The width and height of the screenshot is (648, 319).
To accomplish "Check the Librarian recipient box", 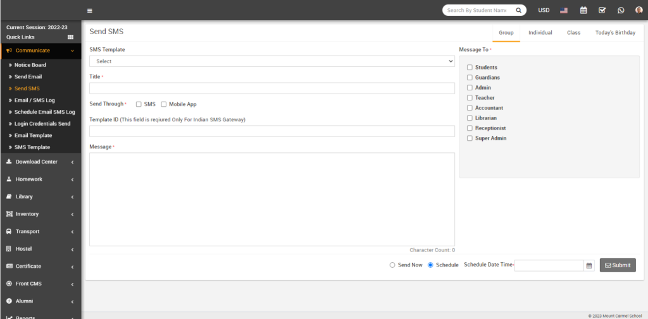I will click(x=470, y=118).
